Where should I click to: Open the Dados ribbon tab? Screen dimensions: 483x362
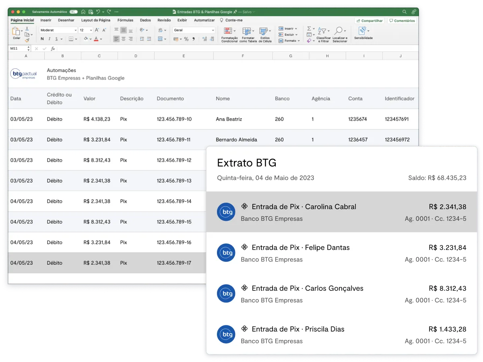(x=145, y=20)
